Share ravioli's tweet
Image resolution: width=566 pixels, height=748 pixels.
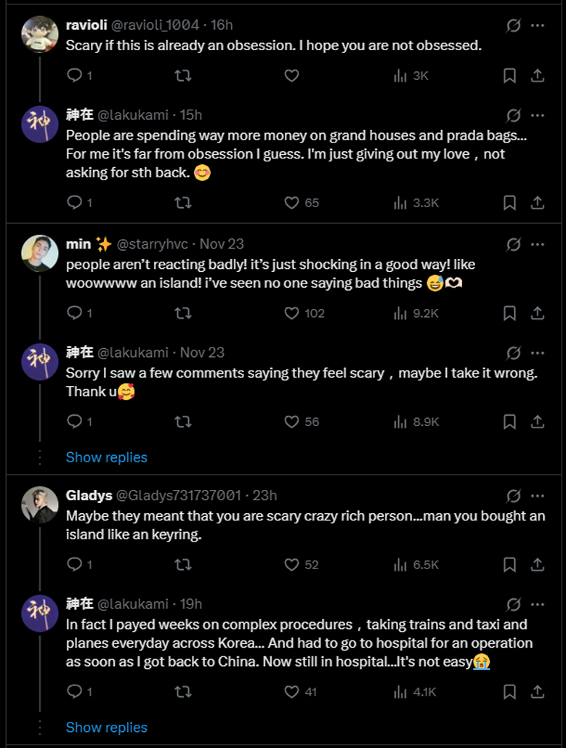click(538, 75)
